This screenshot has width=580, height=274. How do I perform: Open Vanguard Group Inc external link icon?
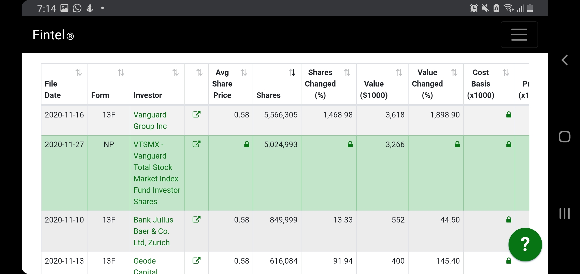click(196, 114)
